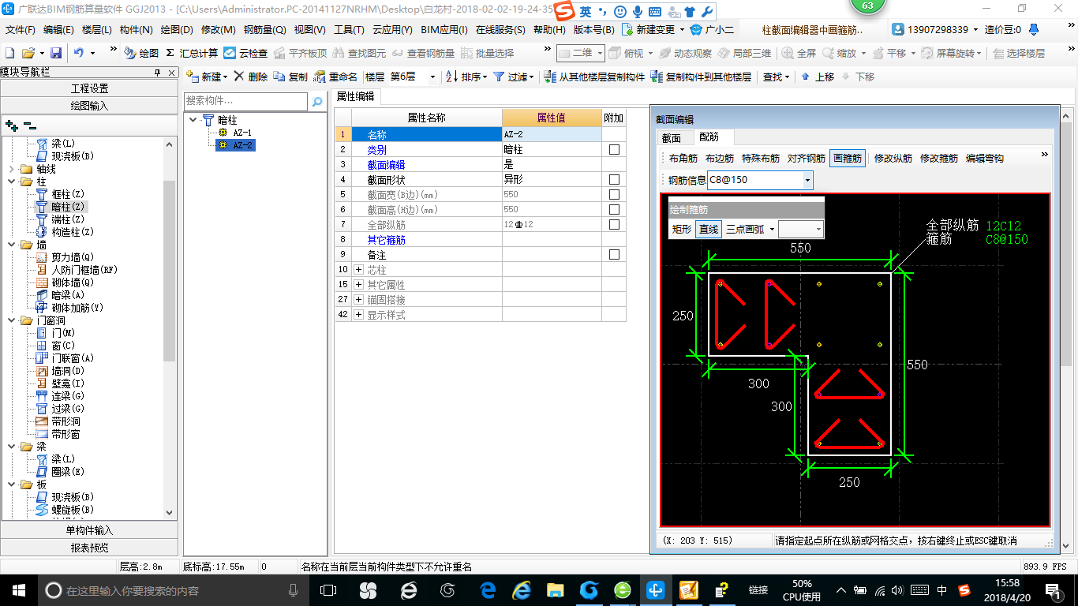
Task: Switch to 绘图 drawing mode
Action: point(141,53)
